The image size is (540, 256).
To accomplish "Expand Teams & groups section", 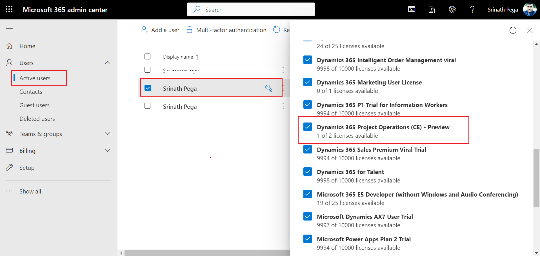I will (x=107, y=134).
